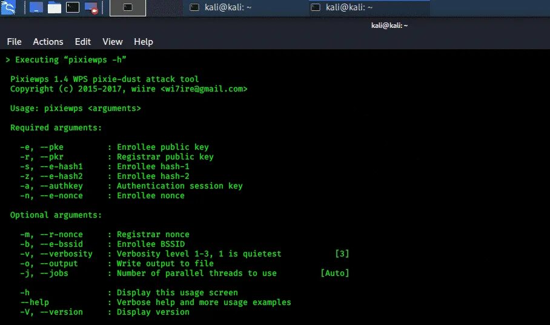Launch the file manager from the panel
This screenshot has width=550, height=325.
coord(55,7)
